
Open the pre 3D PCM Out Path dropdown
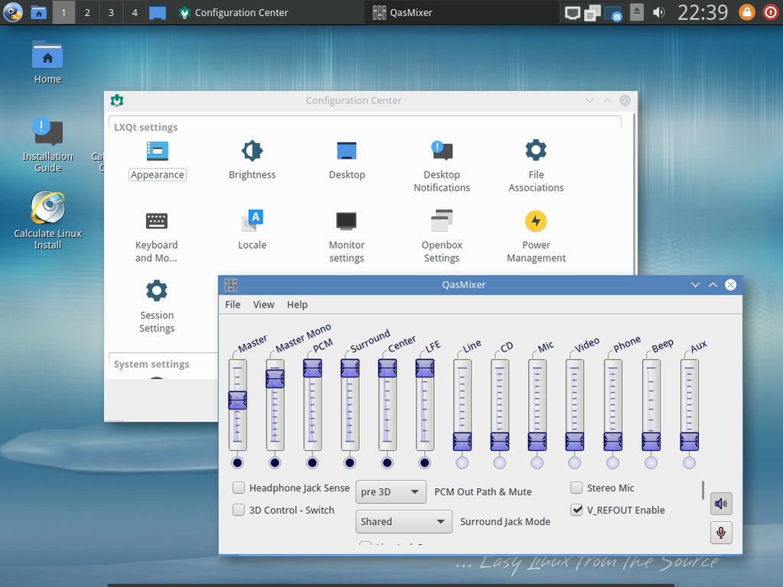pos(390,491)
